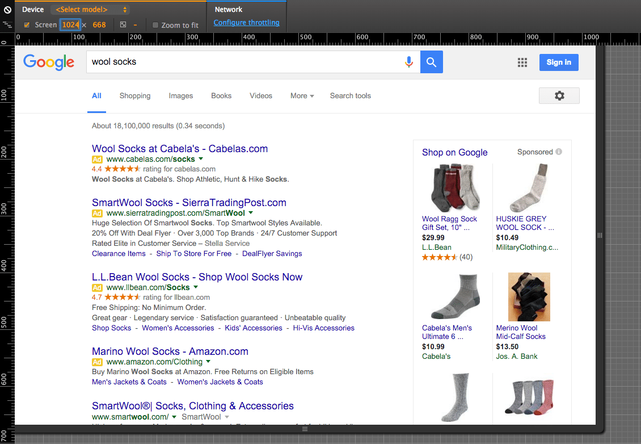
Task: Click the viewport bottom-edge resize handle
Action: coord(305,429)
